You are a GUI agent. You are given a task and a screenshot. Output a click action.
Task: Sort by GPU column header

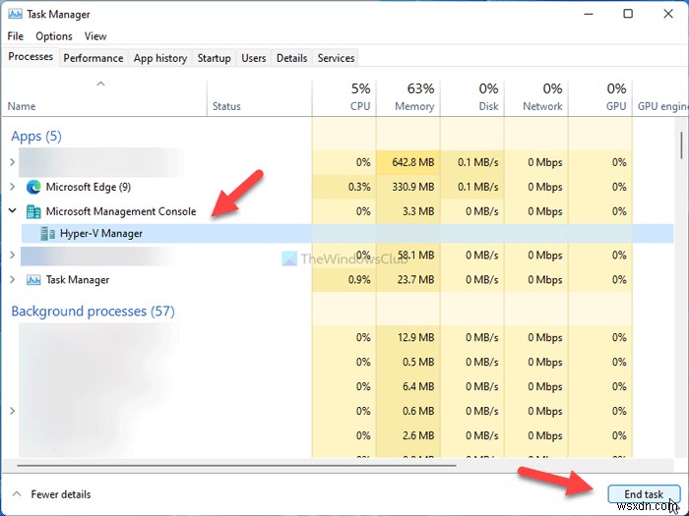coord(600,98)
